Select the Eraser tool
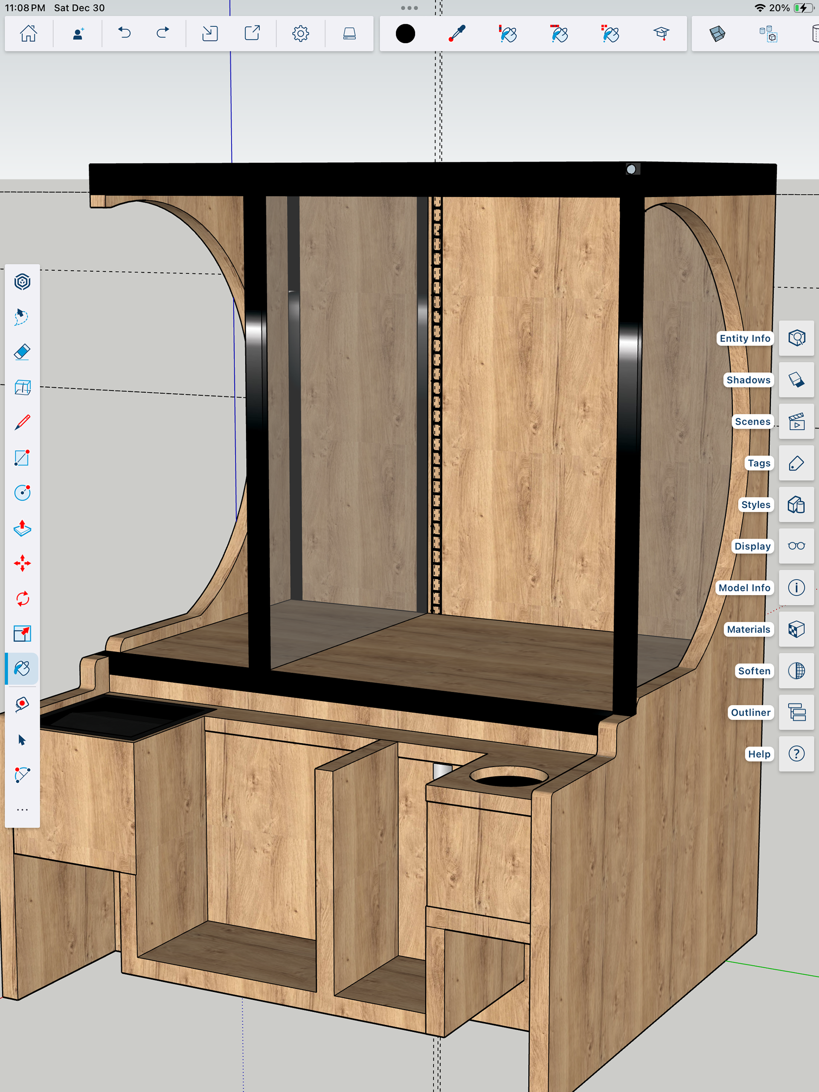 tap(22, 352)
